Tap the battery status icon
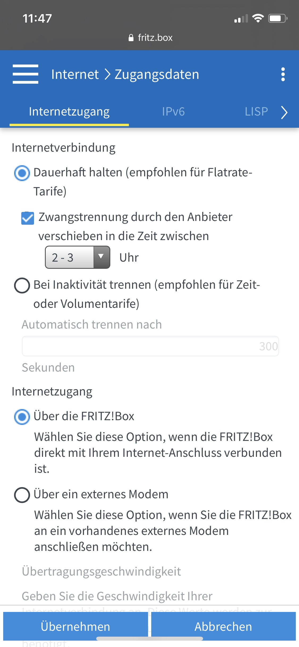The width and height of the screenshot is (299, 647). pos(278,18)
